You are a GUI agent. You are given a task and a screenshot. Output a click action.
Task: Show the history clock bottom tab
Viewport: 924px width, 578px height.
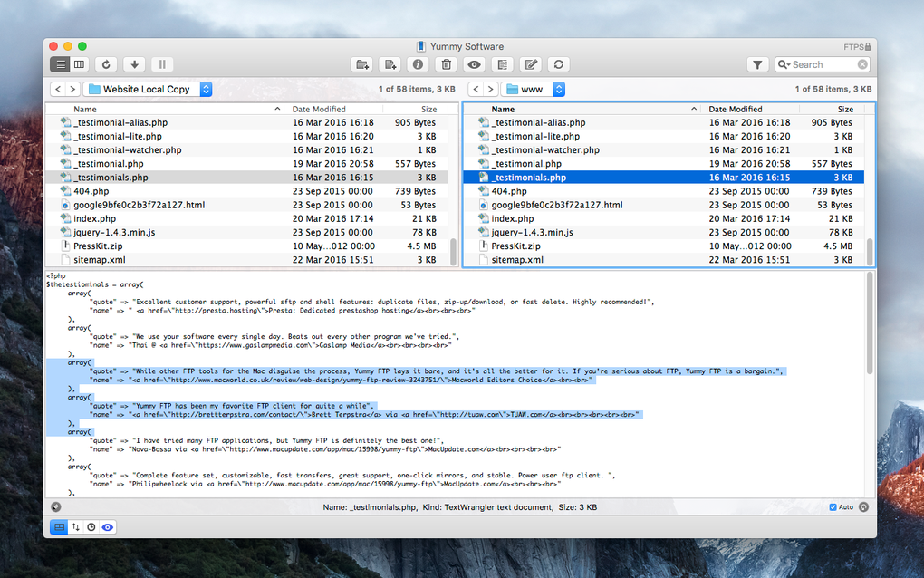(91, 526)
